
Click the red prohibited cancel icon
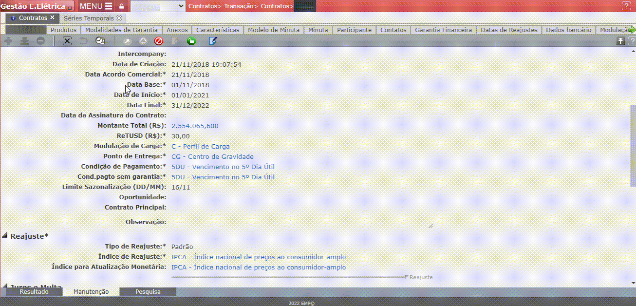(x=158, y=41)
